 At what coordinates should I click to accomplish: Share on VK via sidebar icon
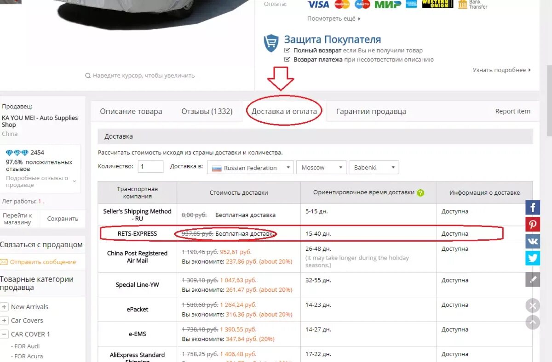click(533, 241)
